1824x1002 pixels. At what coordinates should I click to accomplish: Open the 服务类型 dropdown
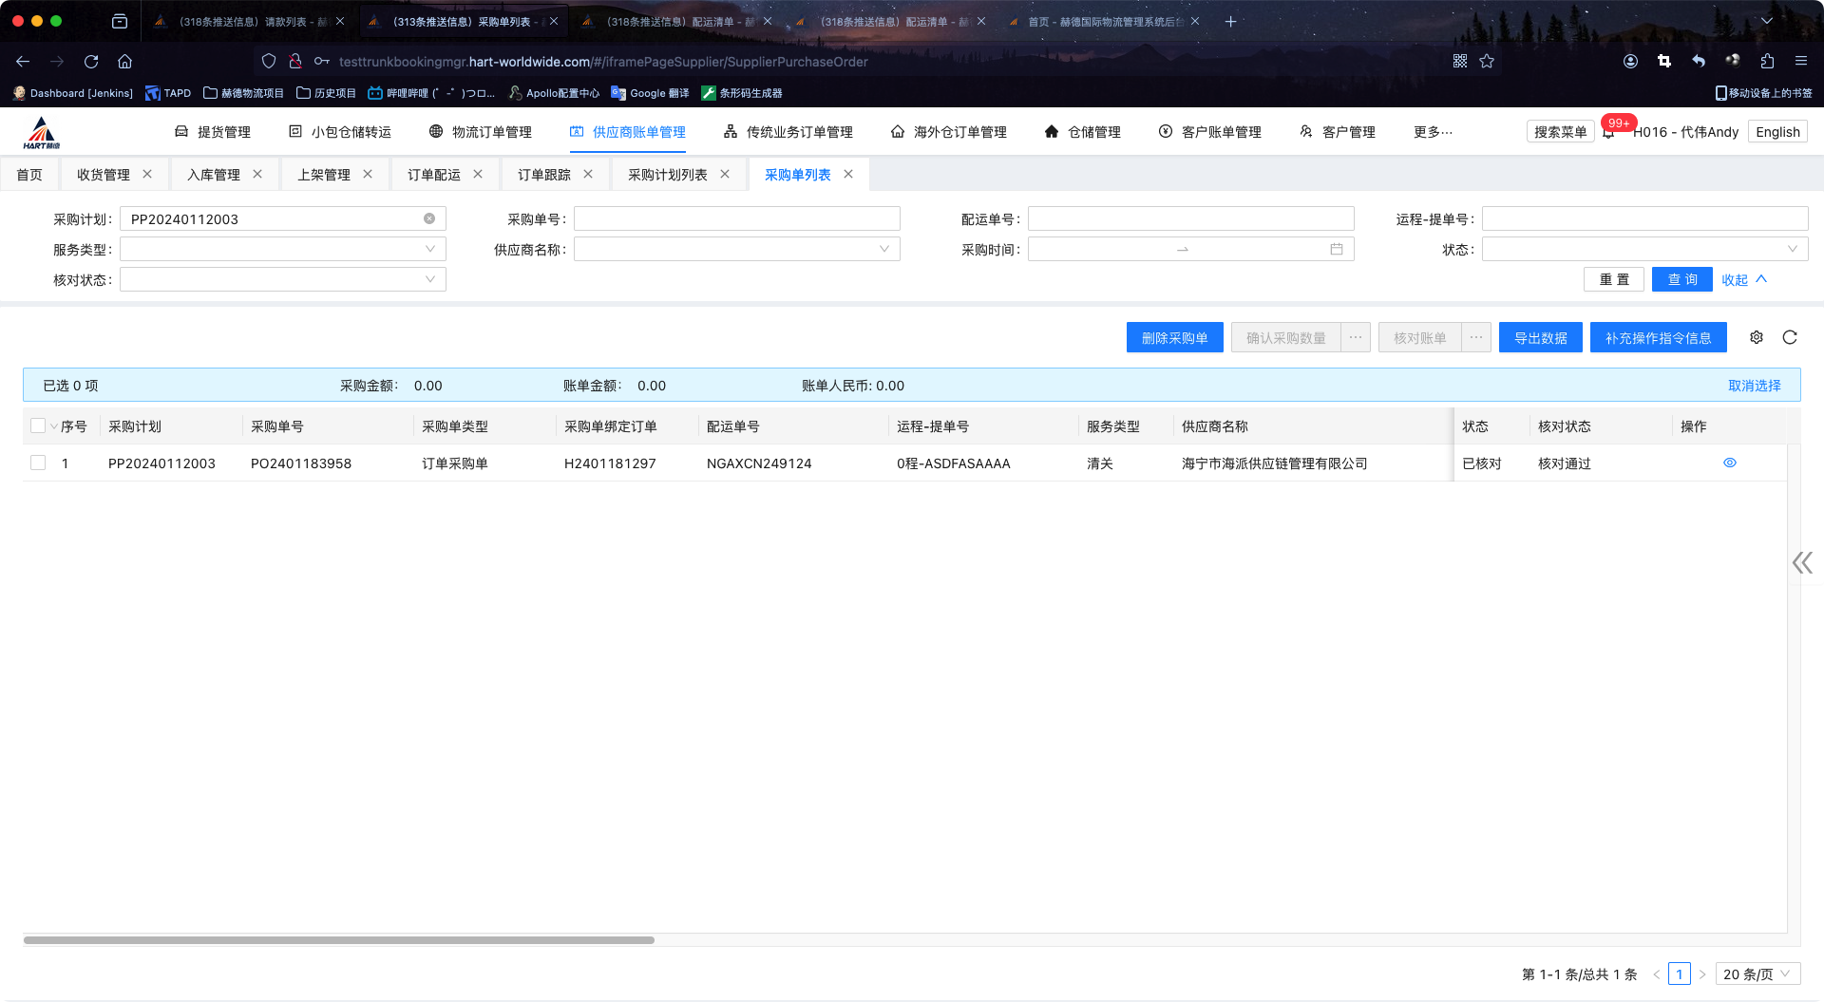click(x=282, y=249)
